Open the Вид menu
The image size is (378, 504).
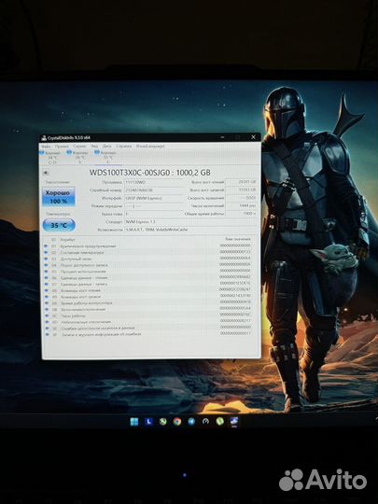(94, 147)
